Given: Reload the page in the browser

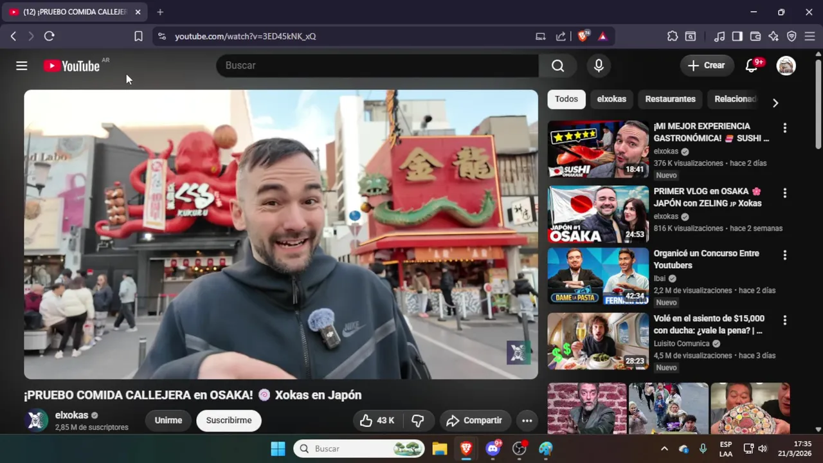Looking at the screenshot, I should click(49, 37).
